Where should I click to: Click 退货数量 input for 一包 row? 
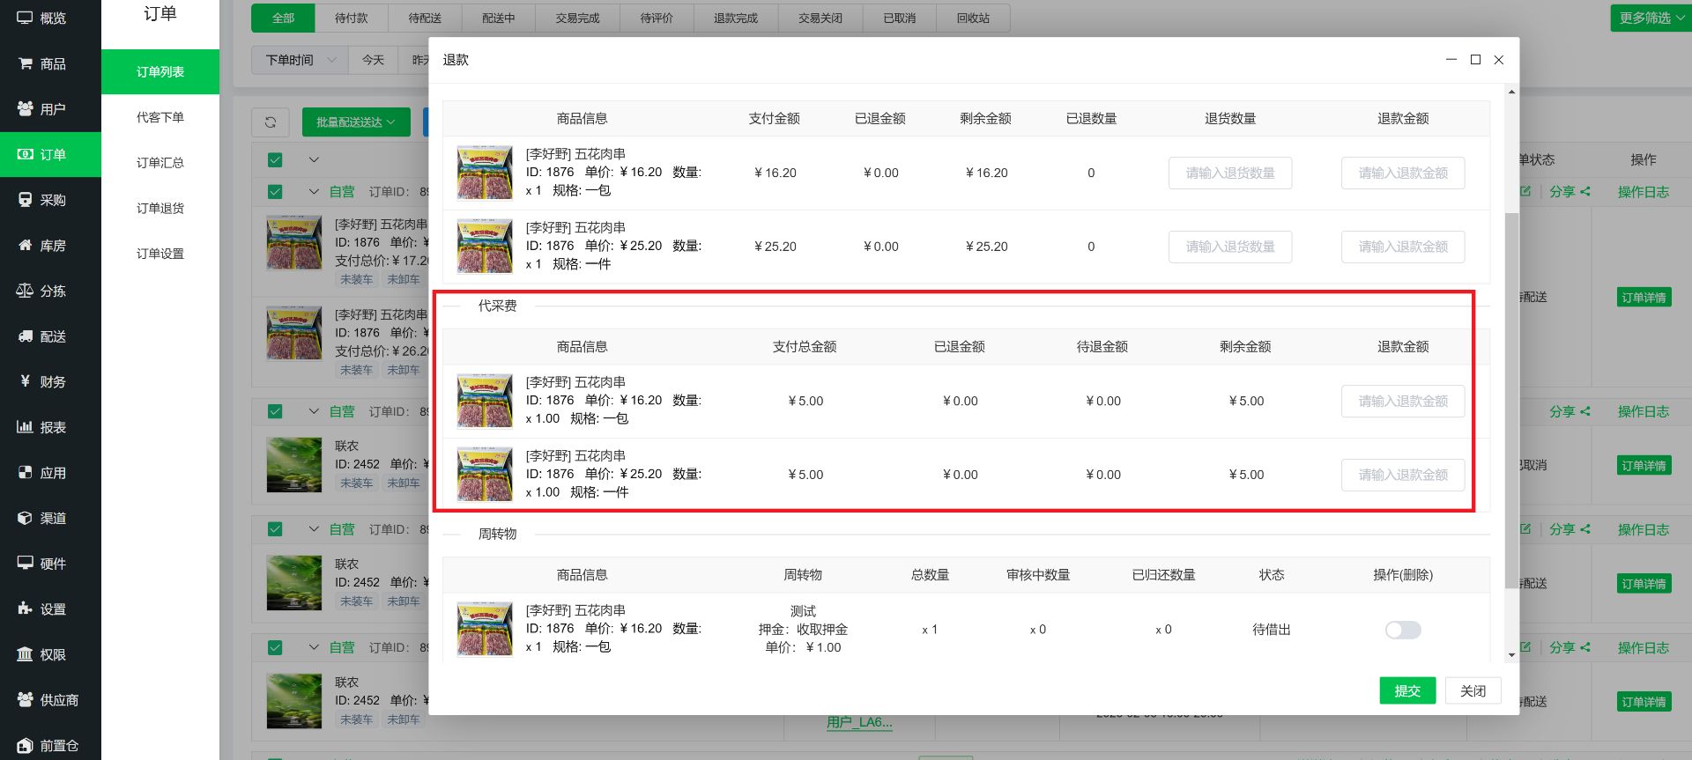[x=1230, y=173]
